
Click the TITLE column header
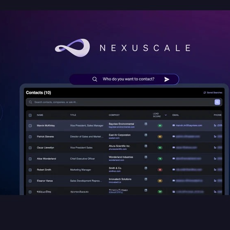coord(73,115)
